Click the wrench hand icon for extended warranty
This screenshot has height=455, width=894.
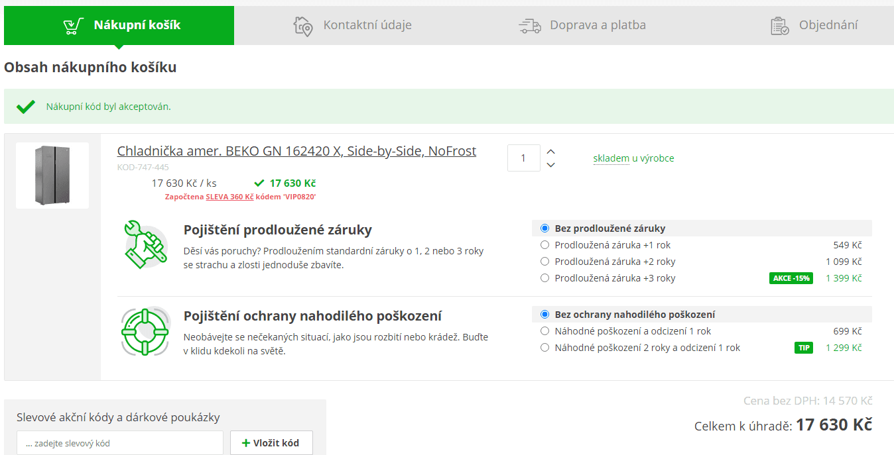tap(146, 244)
